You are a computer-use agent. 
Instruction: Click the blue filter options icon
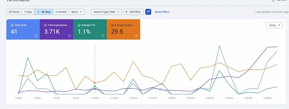pos(148,12)
